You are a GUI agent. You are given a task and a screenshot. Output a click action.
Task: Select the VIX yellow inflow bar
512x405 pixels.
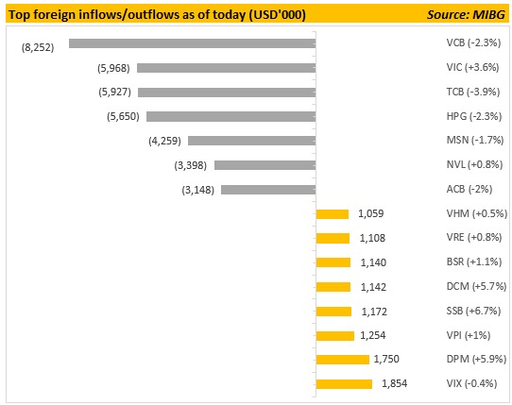(x=344, y=384)
